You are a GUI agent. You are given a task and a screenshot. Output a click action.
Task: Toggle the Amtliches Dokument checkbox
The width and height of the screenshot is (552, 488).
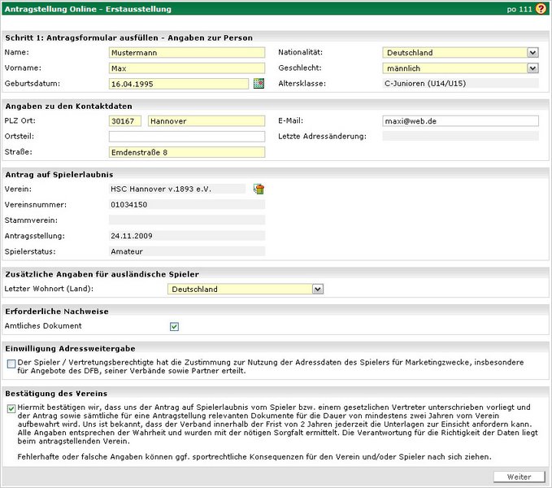pos(174,326)
